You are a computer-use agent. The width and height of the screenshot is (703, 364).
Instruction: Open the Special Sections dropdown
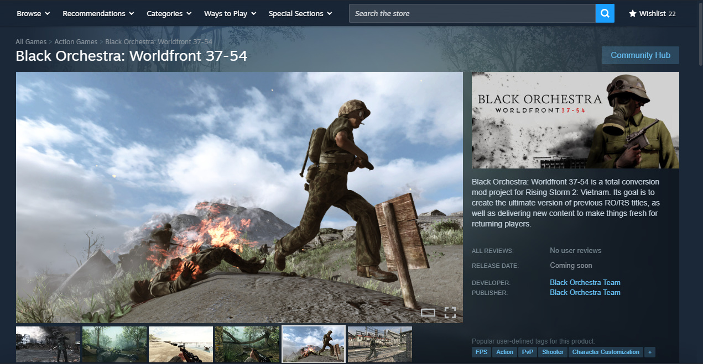(300, 13)
